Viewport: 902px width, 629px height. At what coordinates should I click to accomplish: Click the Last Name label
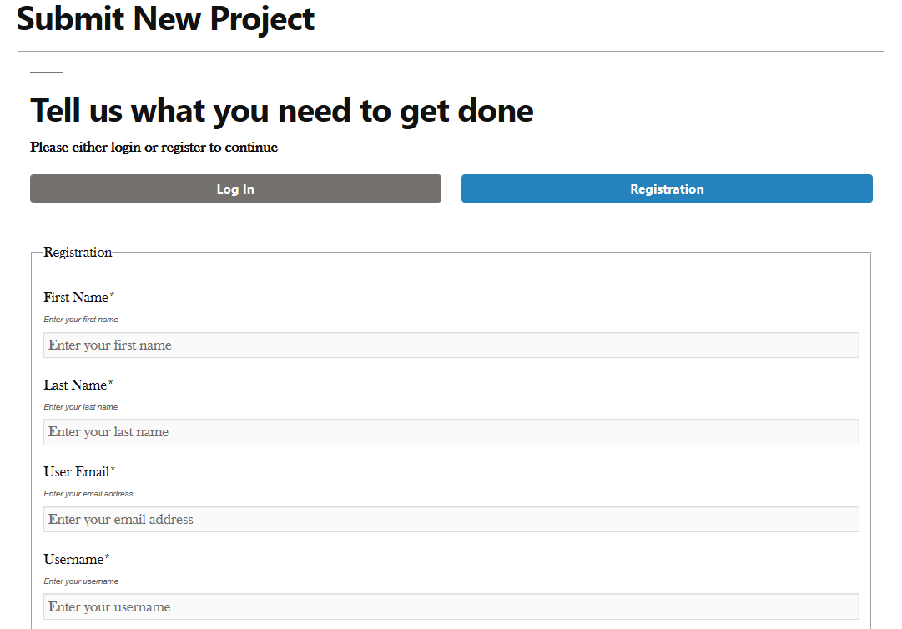point(75,385)
